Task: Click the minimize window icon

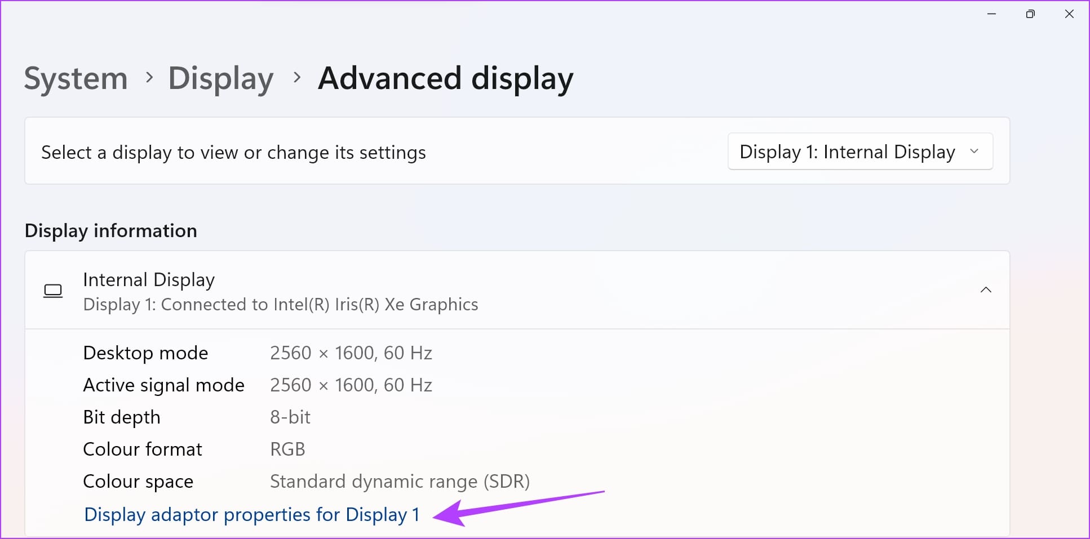Action: [991, 14]
